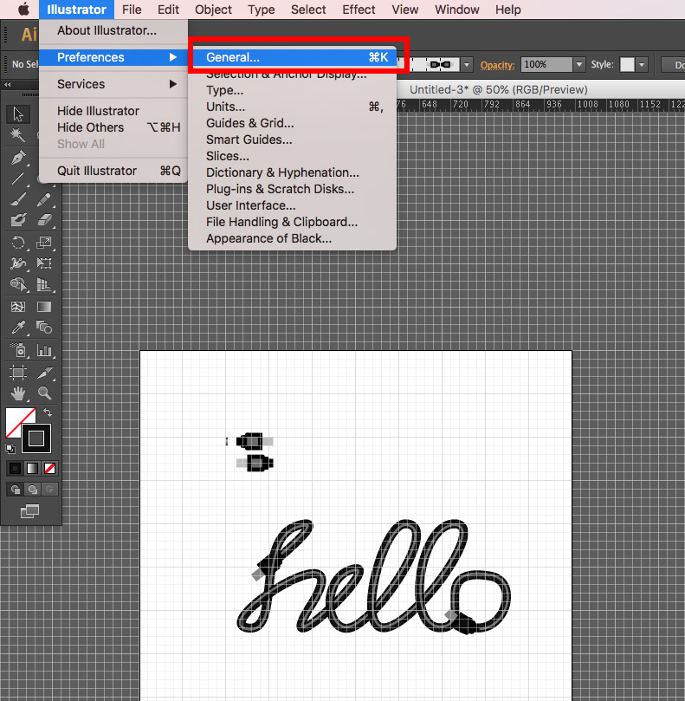
Task: Select the Eraser tool
Action: pyautogui.click(x=45, y=220)
